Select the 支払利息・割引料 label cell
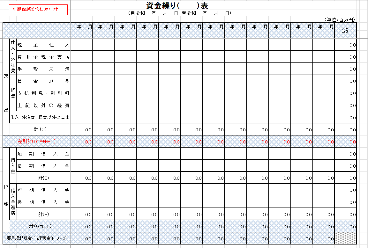 pyautogui.click(x=43, y=93)
